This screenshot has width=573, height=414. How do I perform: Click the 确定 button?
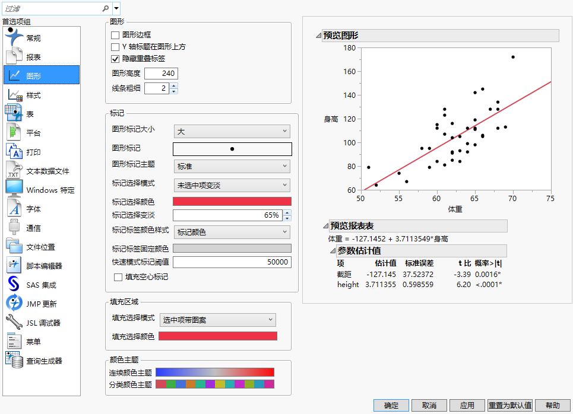point(391,405)
